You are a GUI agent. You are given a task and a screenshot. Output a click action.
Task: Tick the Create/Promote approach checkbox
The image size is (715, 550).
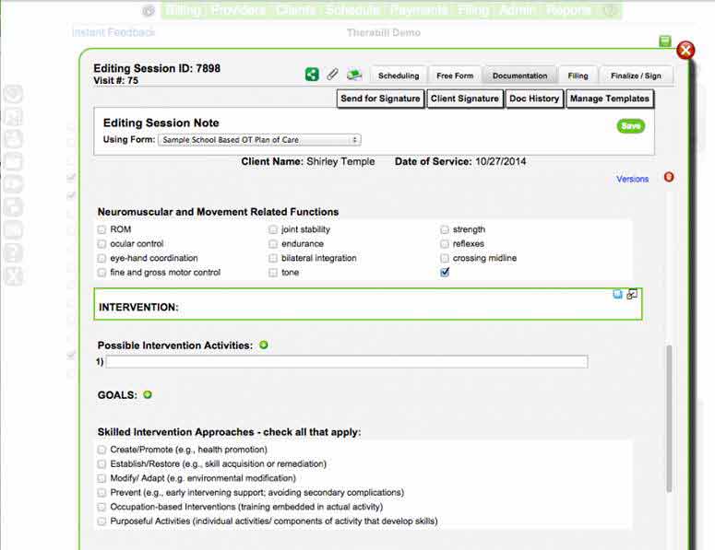click(102, 450)
